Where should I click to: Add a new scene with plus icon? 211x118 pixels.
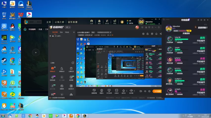tap(74, 32)
